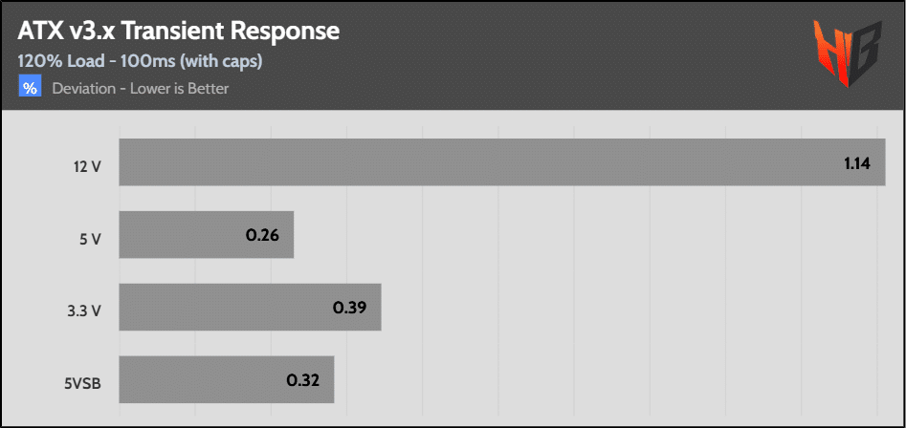Click empty plot area right of 5VSB bar

pyautogui.click(x=612, y=379)
